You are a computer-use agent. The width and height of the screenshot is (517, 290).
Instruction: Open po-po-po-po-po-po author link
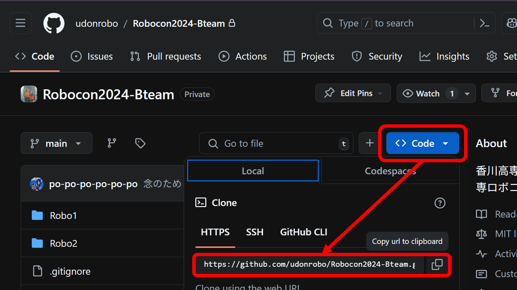(93, 184)
